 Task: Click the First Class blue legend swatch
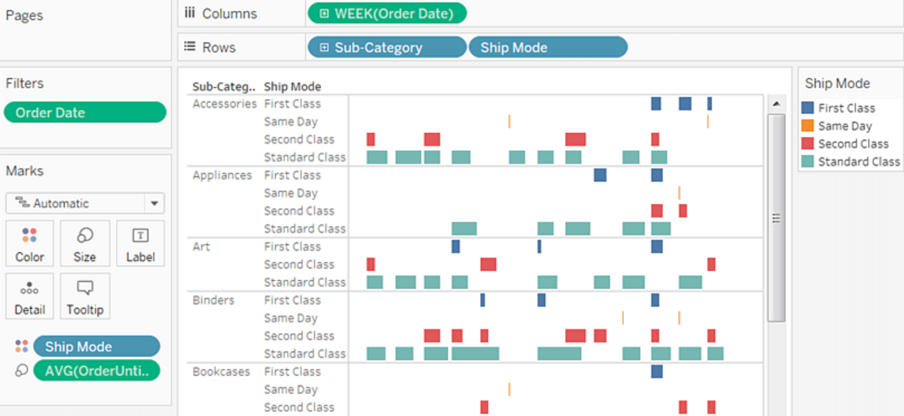pyautogui.click(x=807, y=108)
